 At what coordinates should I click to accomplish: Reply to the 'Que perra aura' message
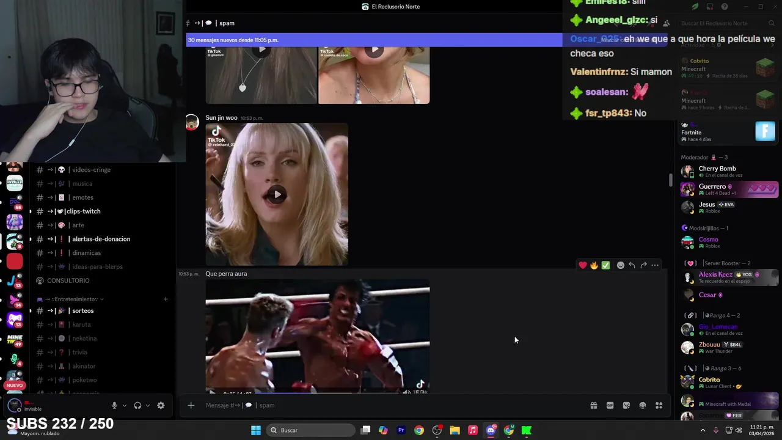tap(632, 265)
